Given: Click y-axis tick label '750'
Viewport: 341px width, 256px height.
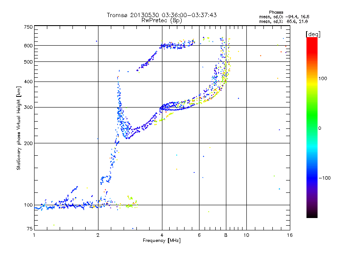Looking at the screenshot, I should coord(28,27).
